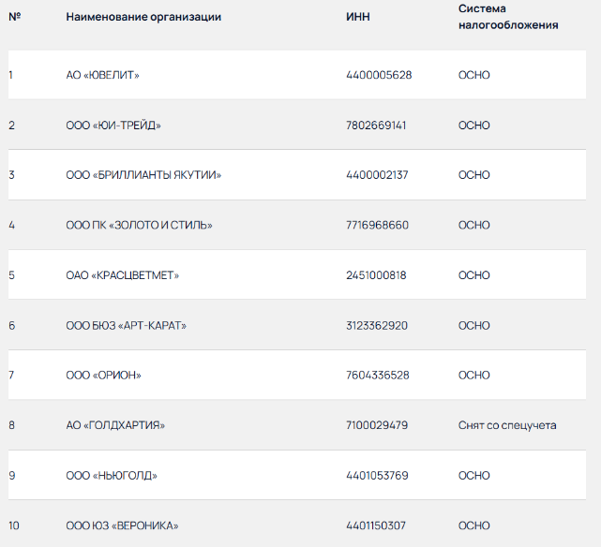Viewport: 601px width, 547px height.
Task: Click INN value 4401053769
Action: pos(377,476)
